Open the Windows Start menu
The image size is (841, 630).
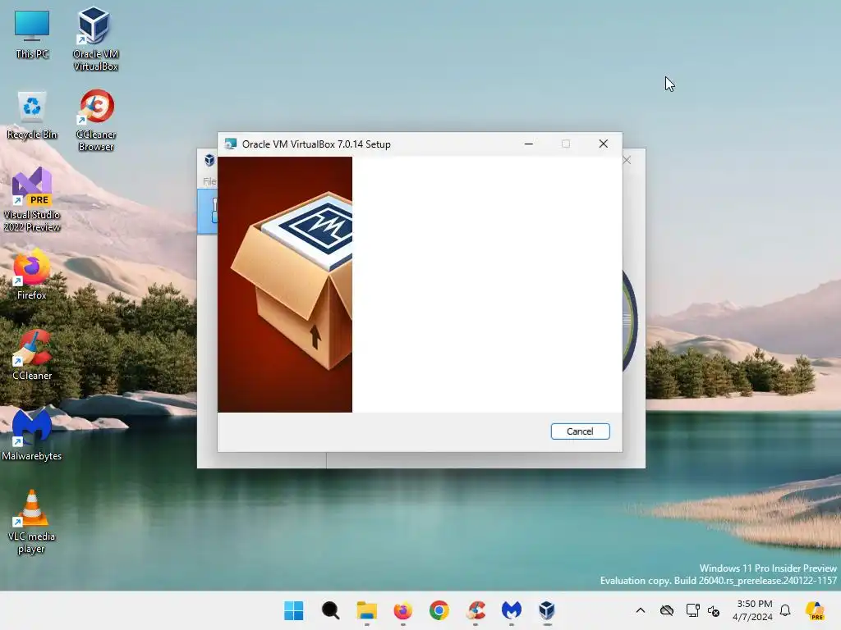293,610
